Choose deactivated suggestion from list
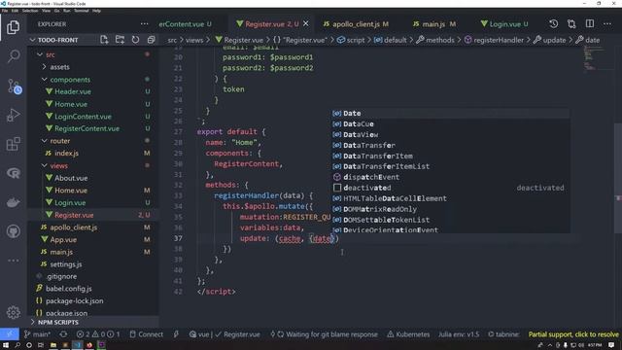Viewport: 622px width, 350px height. coord(451,188)
